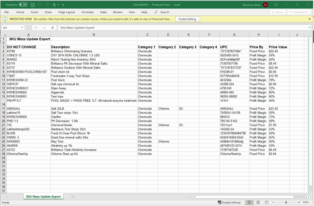This screenshot has height=206, width=314.
Task: Open the Page Layout tab
Action: click(67, 12)
